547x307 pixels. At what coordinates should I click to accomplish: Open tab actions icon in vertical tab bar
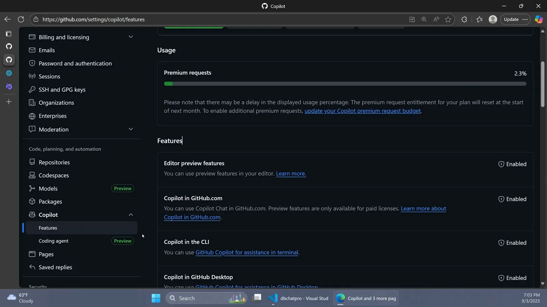point(9,33)
